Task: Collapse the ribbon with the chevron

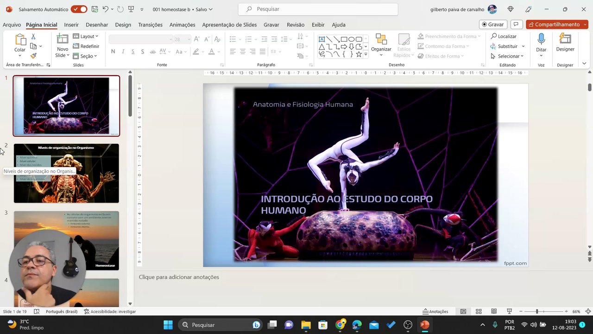Action: coord(584,64)
